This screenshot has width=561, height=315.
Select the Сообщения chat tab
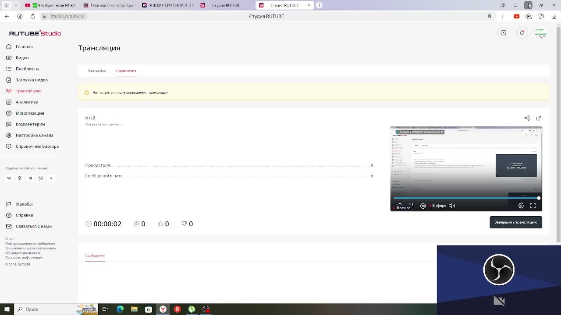(95, 255)
